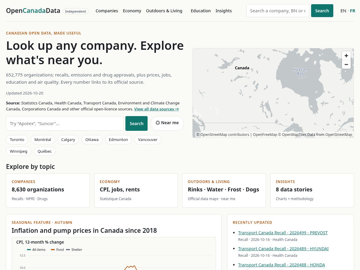Select the Edmonton city chip

click(x=118, y=139)
